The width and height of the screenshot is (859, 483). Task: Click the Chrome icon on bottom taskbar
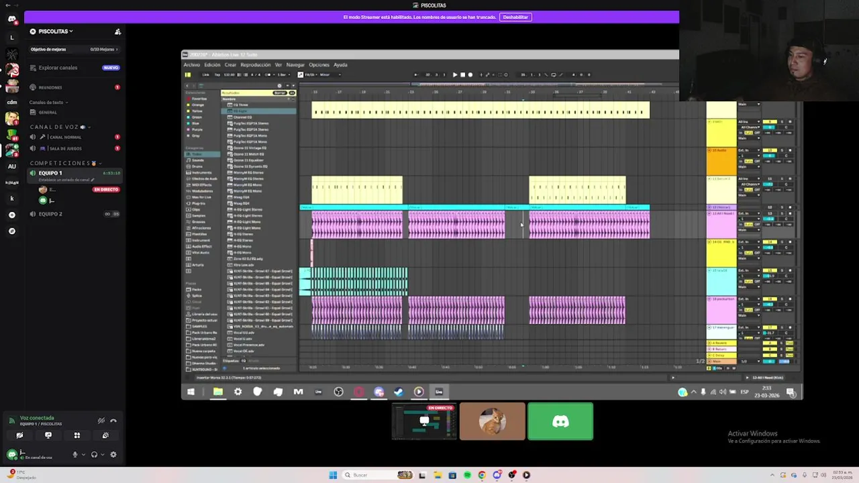[x=482, y=475]
